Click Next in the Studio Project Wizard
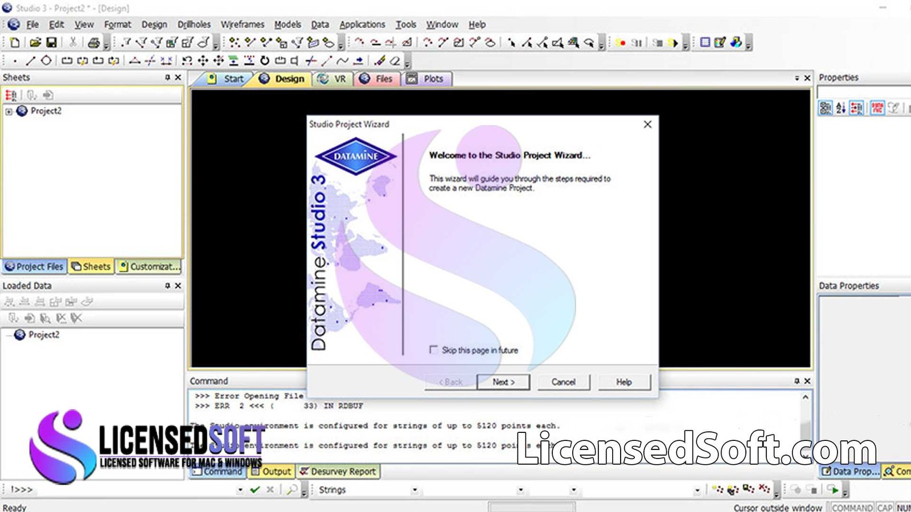Image resolution: width=911 pixels, height=512 pixels. pyautogui.click(x=503, y=382)
